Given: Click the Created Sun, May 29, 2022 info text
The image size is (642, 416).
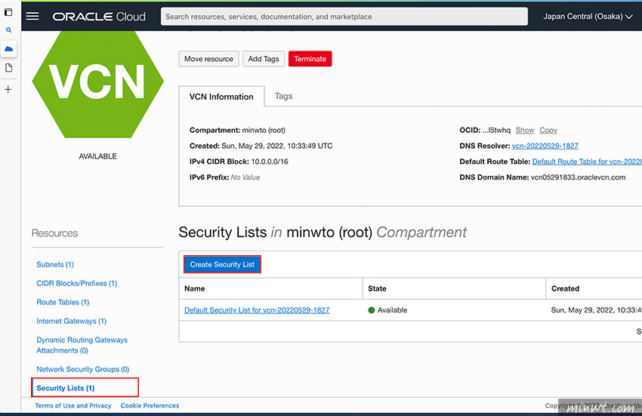Looking at the screenshot, I should pyautogui.click(x=261, y=146).
